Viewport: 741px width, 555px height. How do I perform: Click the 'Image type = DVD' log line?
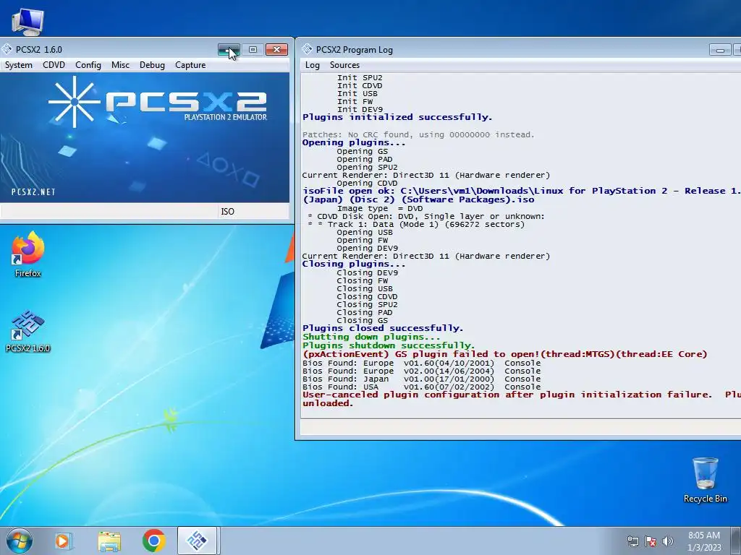click(379, 208)
